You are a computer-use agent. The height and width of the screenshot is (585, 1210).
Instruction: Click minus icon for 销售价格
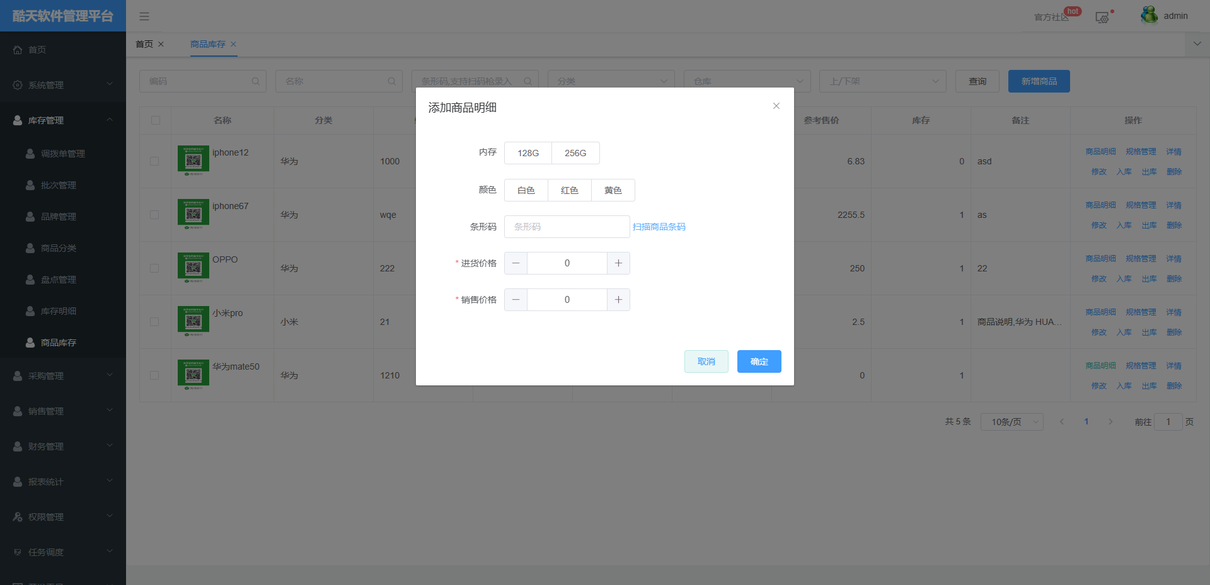click(x=516, y=300)
